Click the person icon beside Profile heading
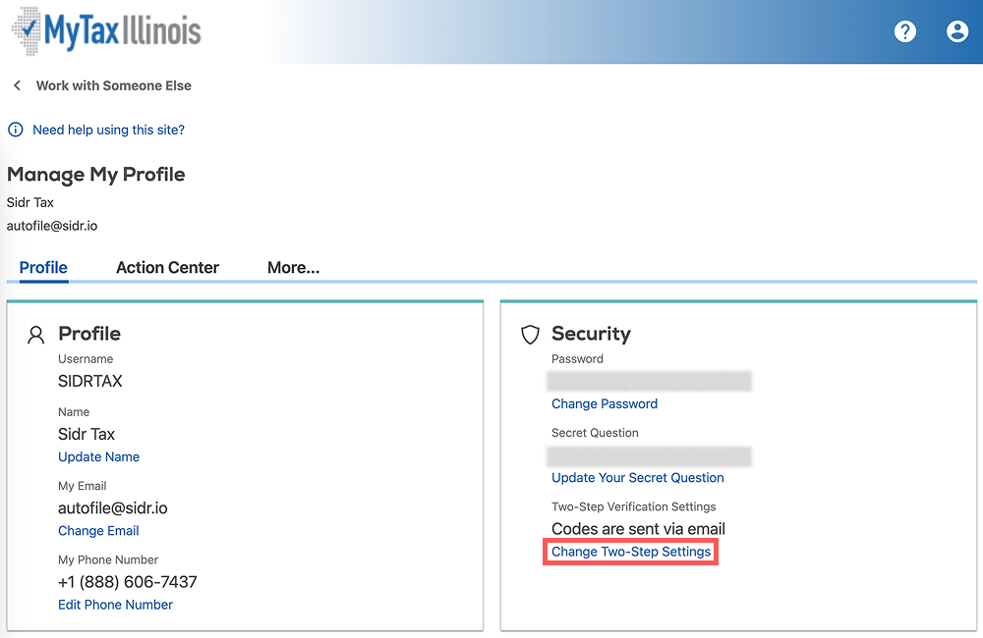Image resolution: width=983 pixels, height=638 pixels. coord(35,335)
